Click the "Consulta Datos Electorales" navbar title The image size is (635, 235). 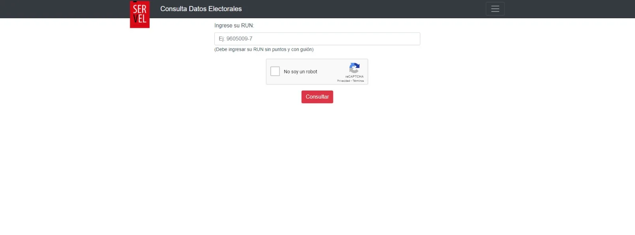click(201, 9)
